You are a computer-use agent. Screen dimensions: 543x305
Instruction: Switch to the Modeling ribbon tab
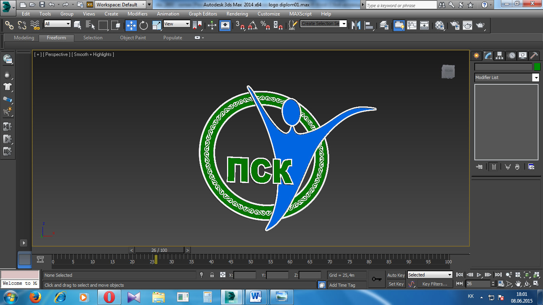pyautogui.click(x=24, y=38)
